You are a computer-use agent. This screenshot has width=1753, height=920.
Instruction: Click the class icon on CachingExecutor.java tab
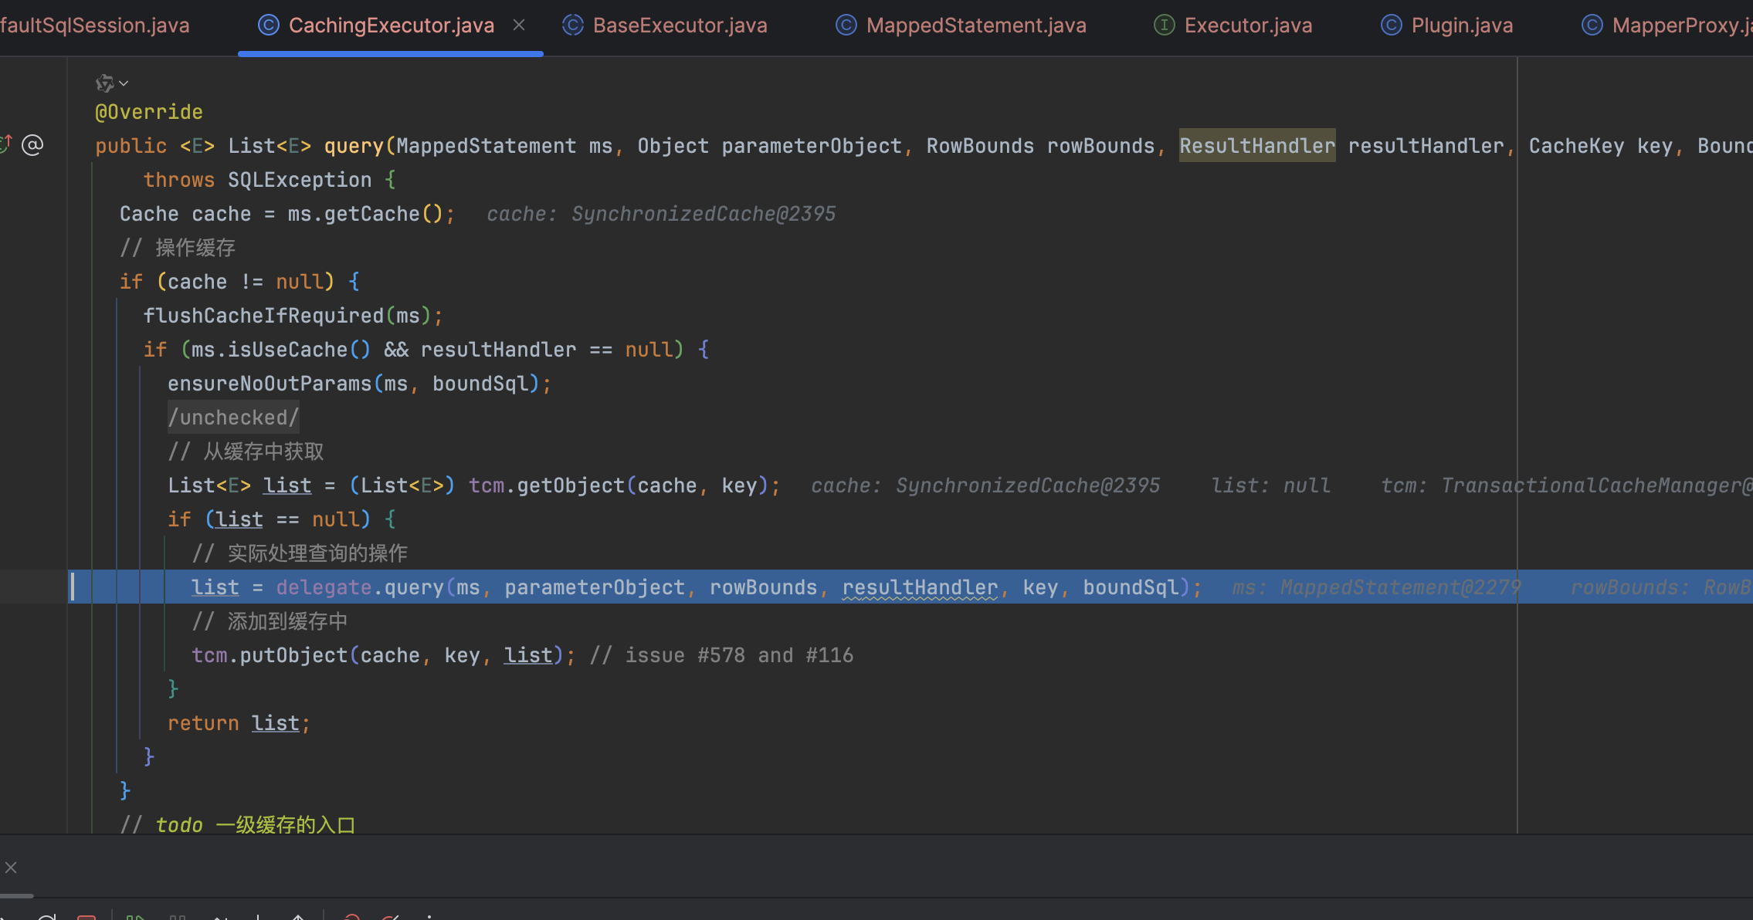point(268,25)
